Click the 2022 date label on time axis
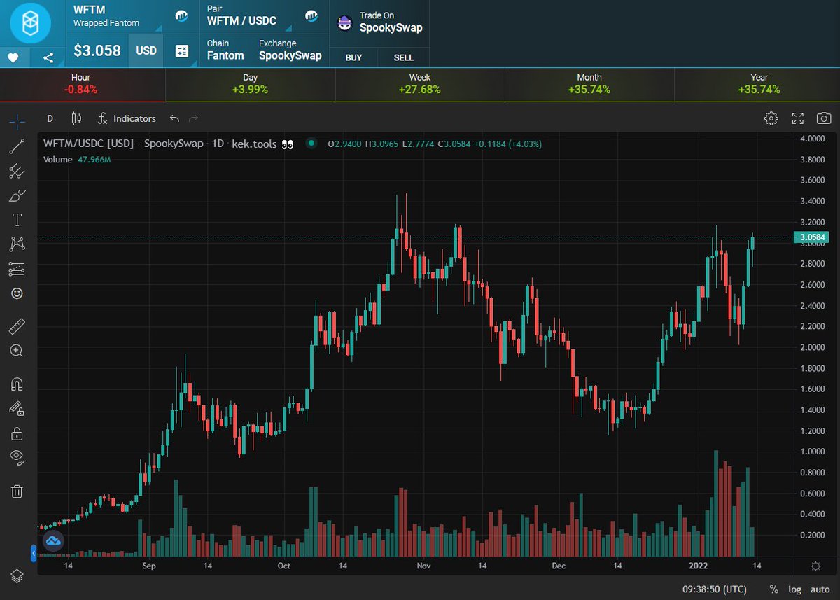840x600 pixels. pos(697,565)
